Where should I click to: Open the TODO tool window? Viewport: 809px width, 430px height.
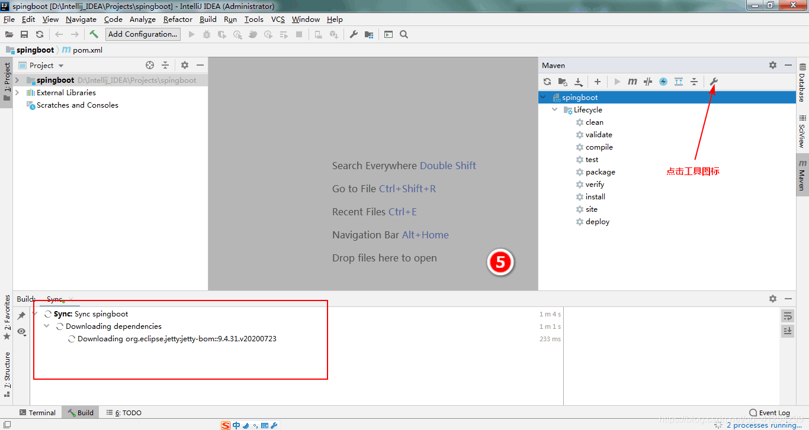click(x=124, y=413)
